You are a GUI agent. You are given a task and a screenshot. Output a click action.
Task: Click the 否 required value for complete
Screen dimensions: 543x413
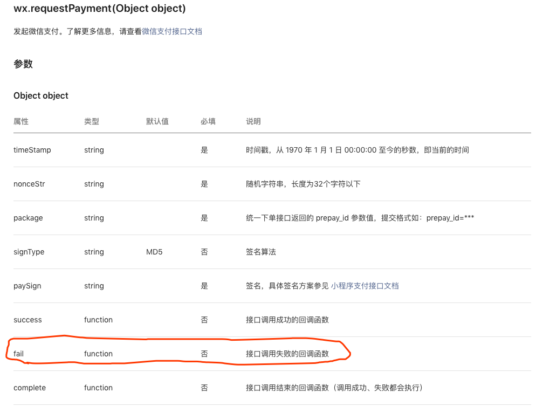(204, 388)
